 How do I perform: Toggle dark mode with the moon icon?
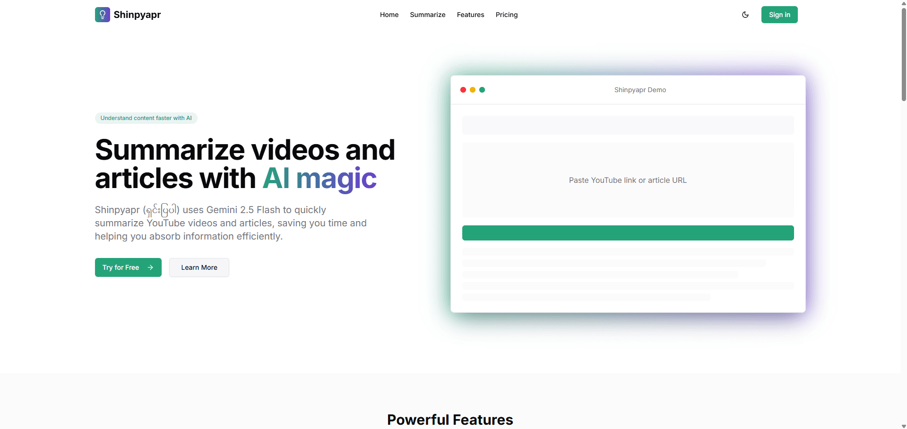(x=745, y=15)
